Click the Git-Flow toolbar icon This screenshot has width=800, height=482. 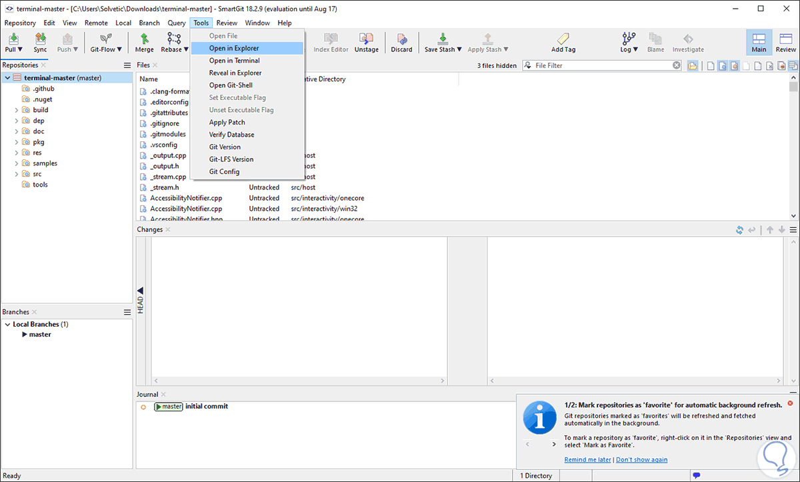tap(105, 39)
